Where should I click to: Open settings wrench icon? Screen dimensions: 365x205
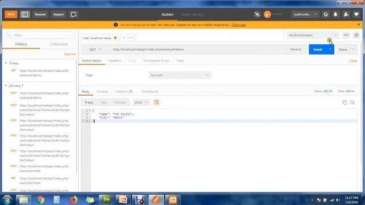(x=346, y=14)
